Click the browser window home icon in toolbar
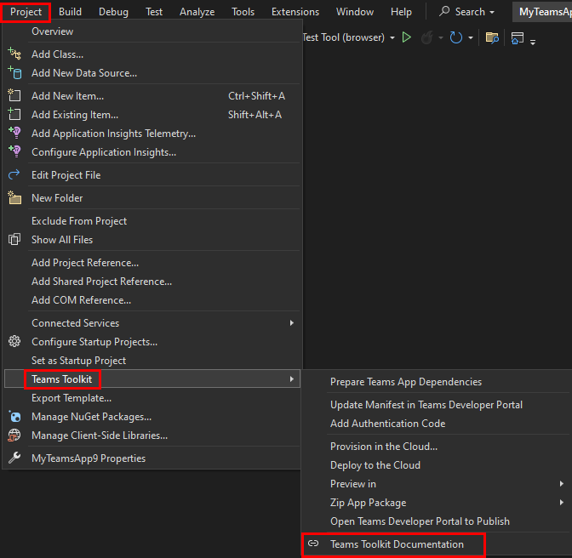The image size is (572, 558). point(517,37)
